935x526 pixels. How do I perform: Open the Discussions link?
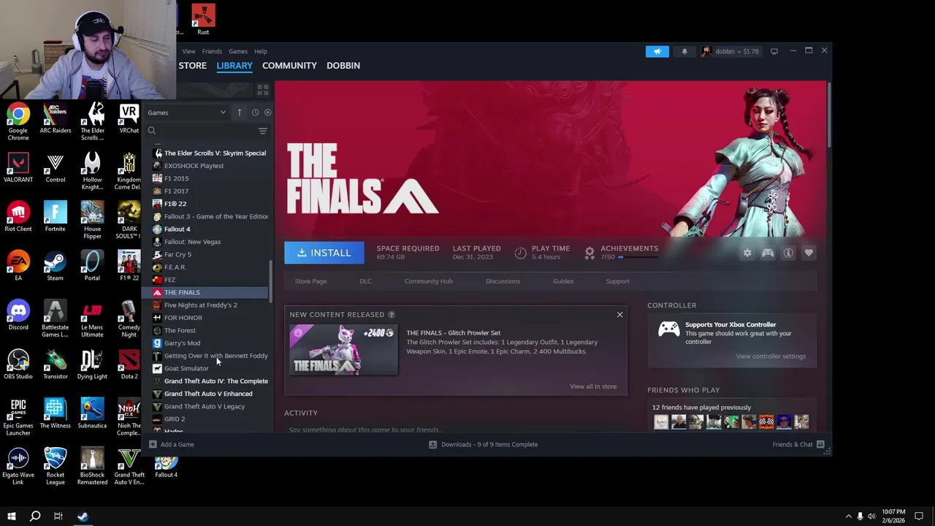point(503,281)
